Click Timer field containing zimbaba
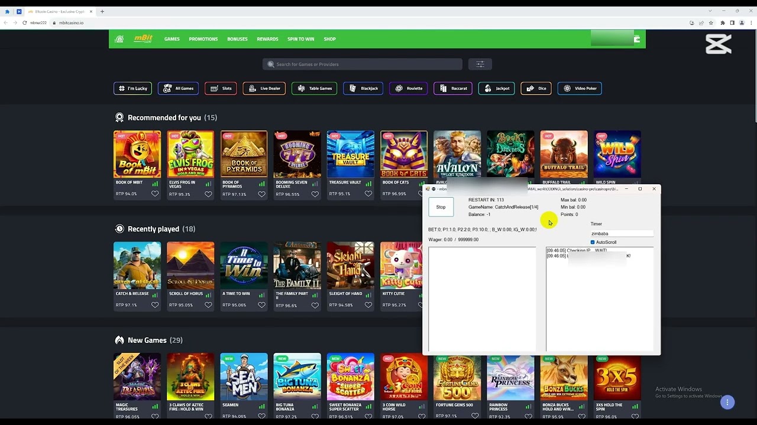 pyautogui.click(x=622, y=234)
